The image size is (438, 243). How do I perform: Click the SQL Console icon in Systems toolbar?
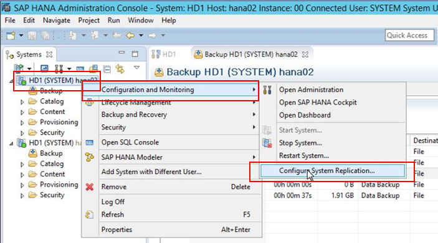click(80, 68)
